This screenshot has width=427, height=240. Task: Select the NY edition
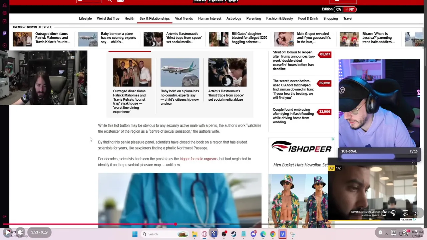coord(350,9)
